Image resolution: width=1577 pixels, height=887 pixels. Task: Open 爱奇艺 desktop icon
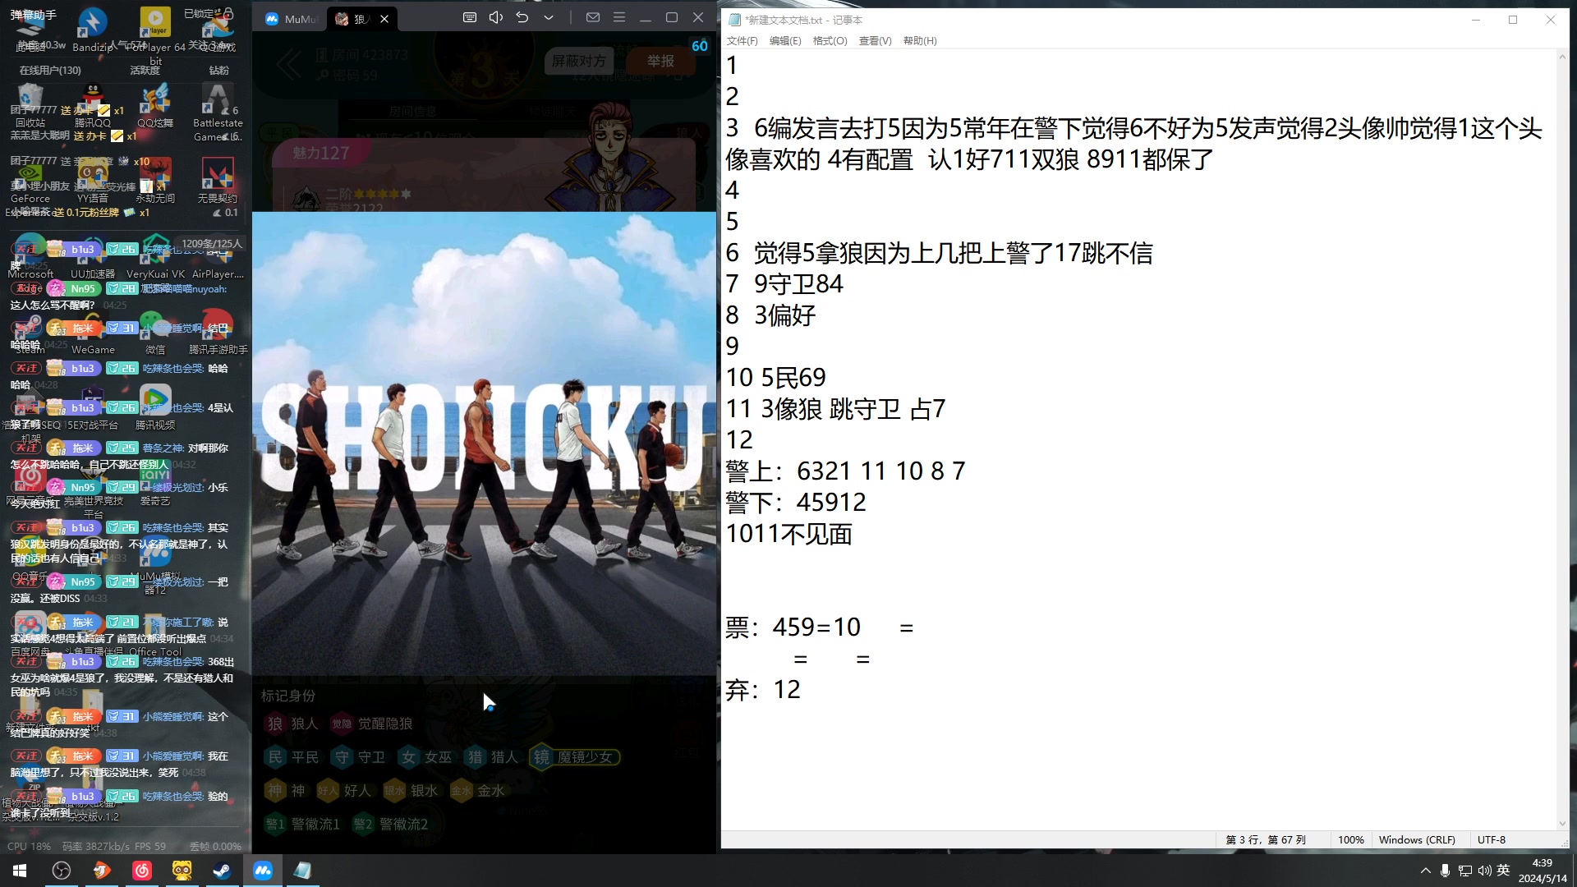point(155,485)
